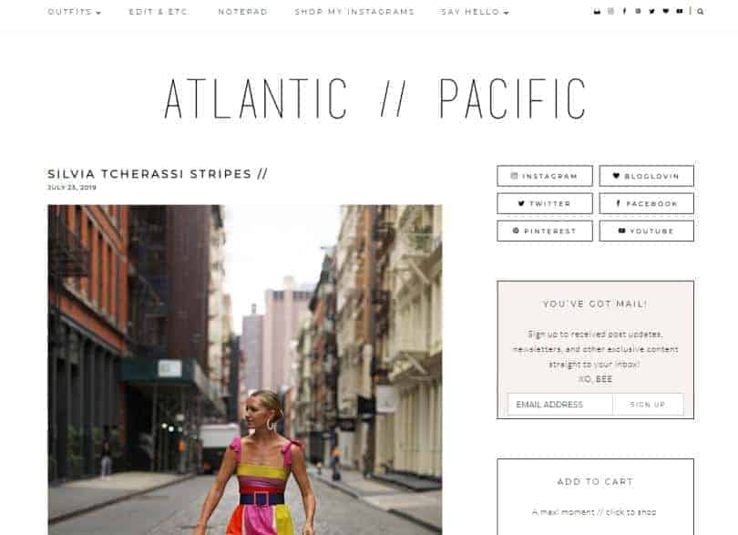Click the search magnifier icon in header
Image resolution: width=738 pixels, height=535 pixels.
coord(701,11)
